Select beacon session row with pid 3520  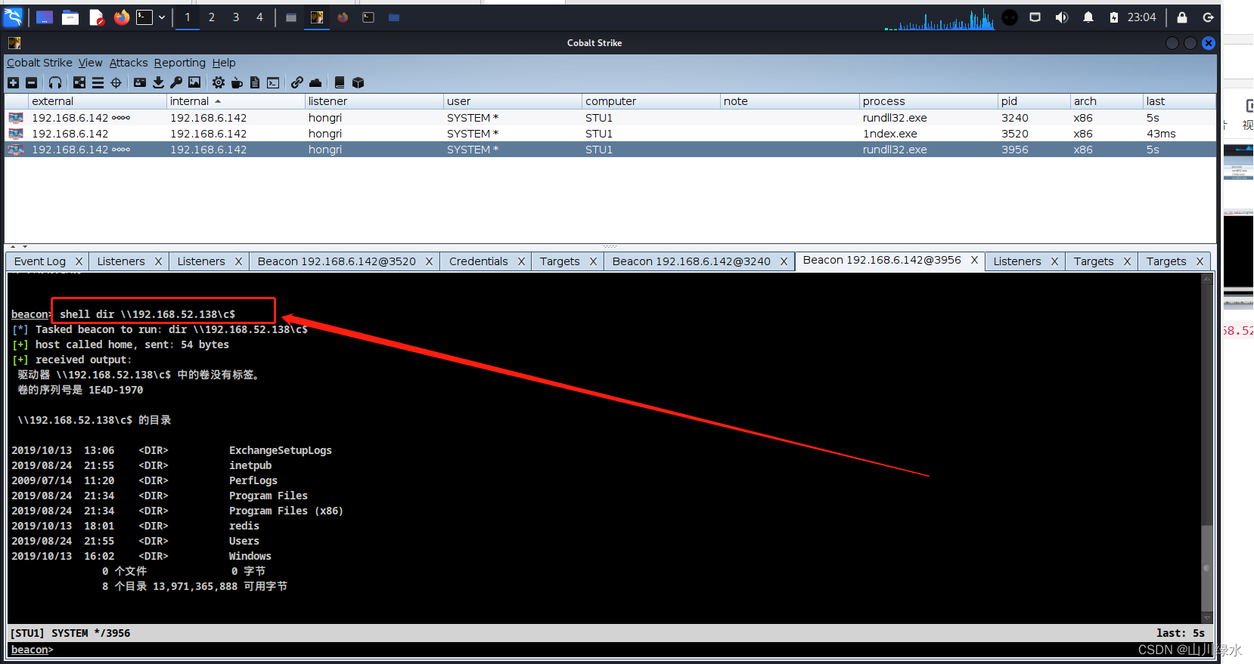610,134
